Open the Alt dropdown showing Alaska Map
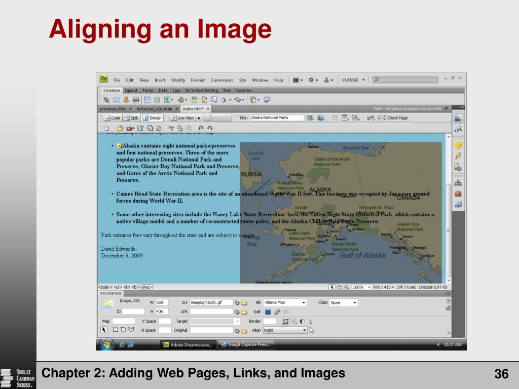The image size is (519, 389). click(285, 302)
